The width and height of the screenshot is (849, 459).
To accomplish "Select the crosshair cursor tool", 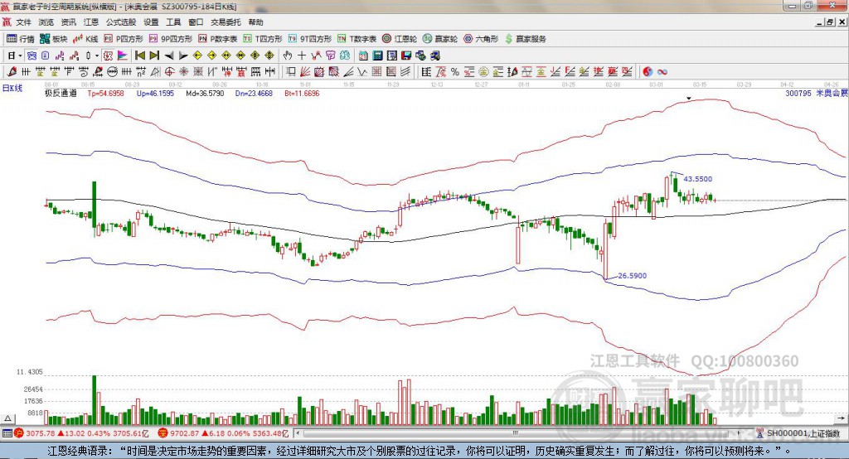I will click(302, 56).
